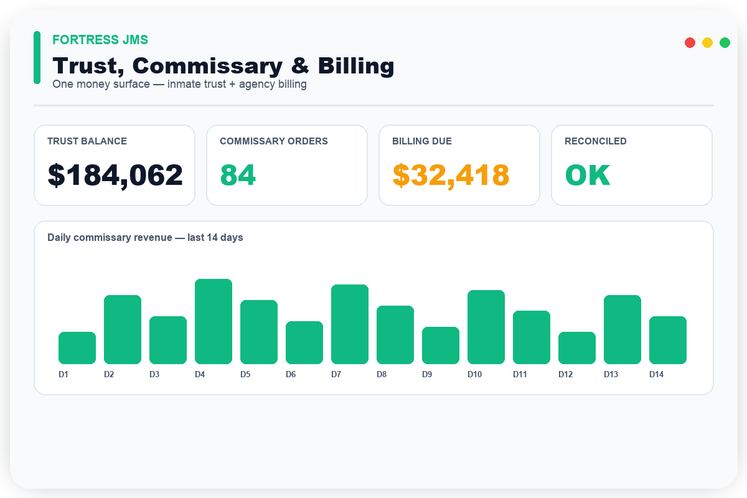Click the COMMISSARY ORDERS card label
The height and width of the screenshot is (498, 747).
(274, 141)
